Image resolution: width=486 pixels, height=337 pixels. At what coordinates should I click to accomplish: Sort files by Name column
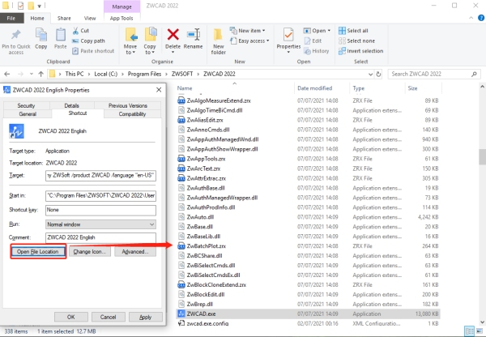(185, 88)
